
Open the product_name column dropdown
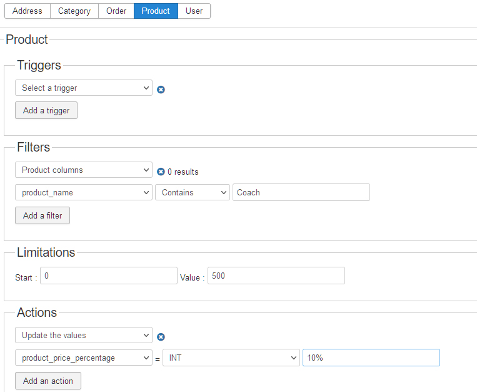tap(83, 193)
